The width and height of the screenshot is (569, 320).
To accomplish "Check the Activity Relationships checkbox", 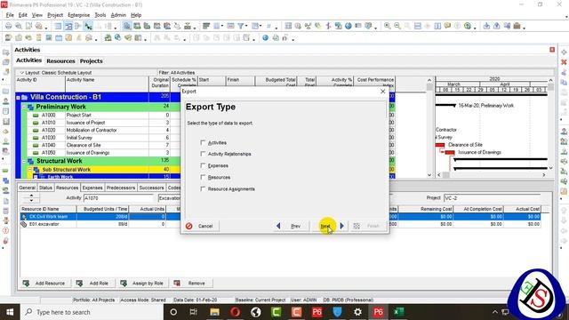I will click(x=203, y=154).
